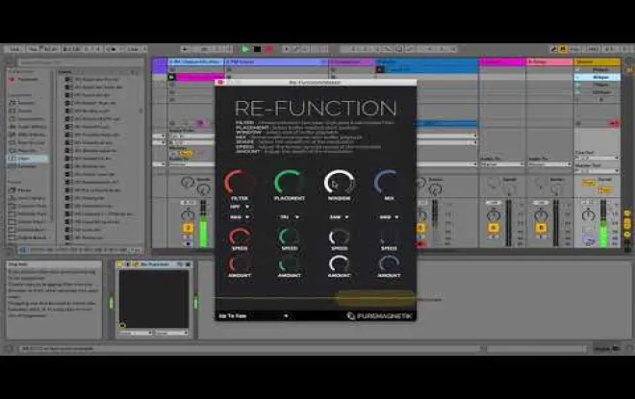Screen dimensions: 635x399
Task: Click the magenta track header
Action: coord(502,62)
